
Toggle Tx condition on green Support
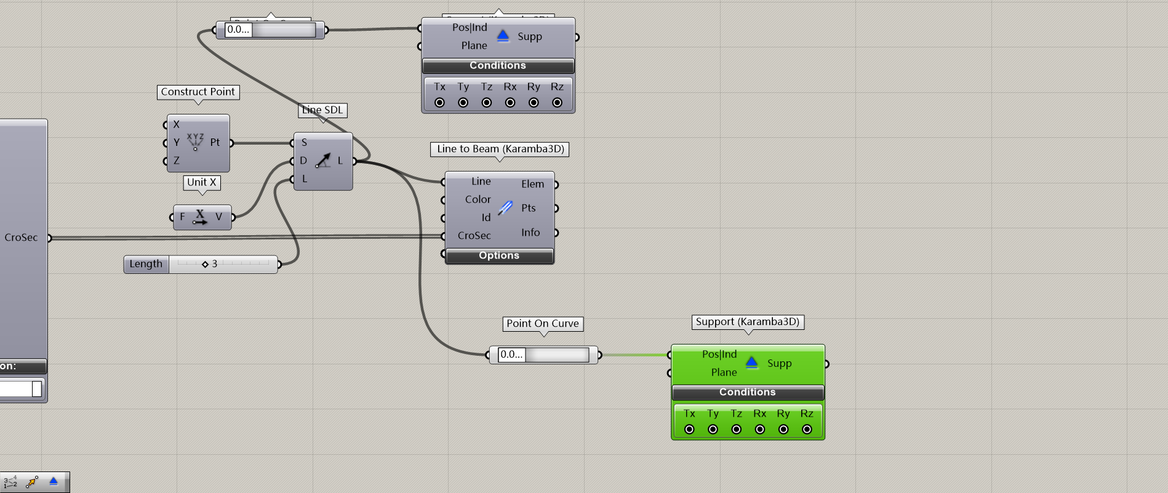point(689,430)
